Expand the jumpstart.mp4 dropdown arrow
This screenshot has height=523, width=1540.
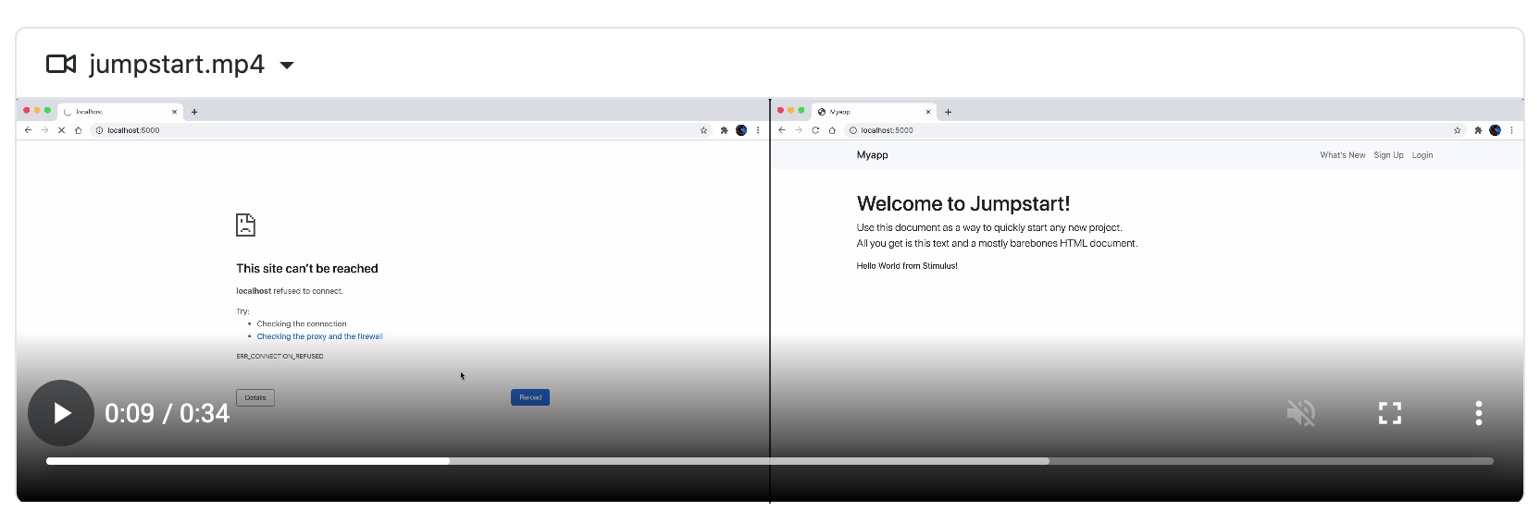287,66
